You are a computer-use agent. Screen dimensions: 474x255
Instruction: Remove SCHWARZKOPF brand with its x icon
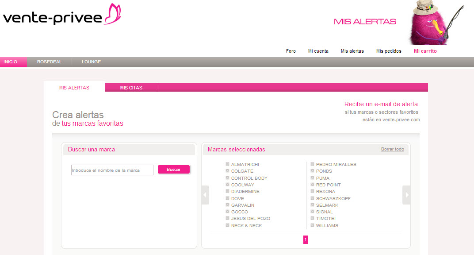pyautogui.click(x=312, y=198)
